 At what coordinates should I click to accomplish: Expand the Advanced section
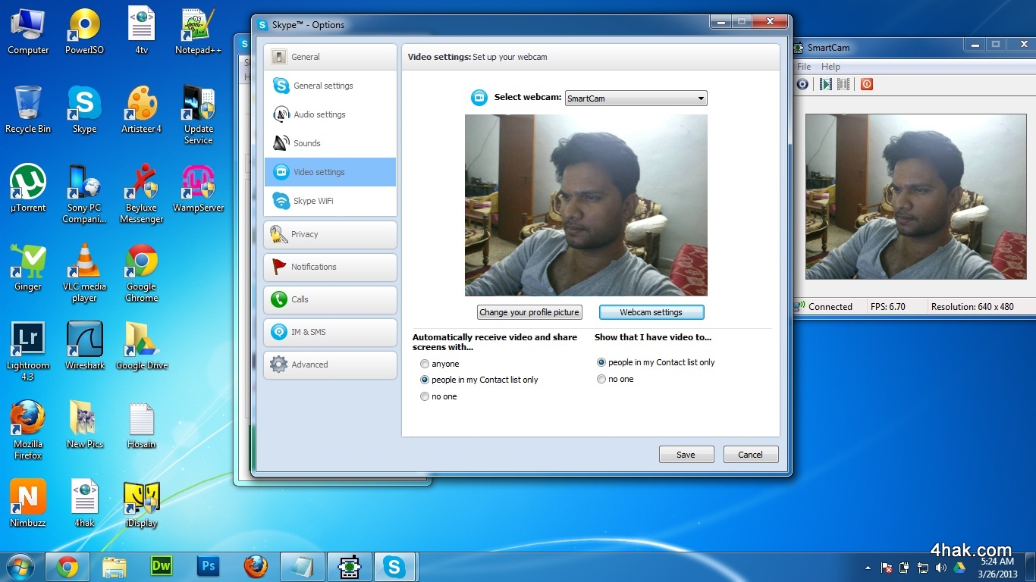coord(330,365)
